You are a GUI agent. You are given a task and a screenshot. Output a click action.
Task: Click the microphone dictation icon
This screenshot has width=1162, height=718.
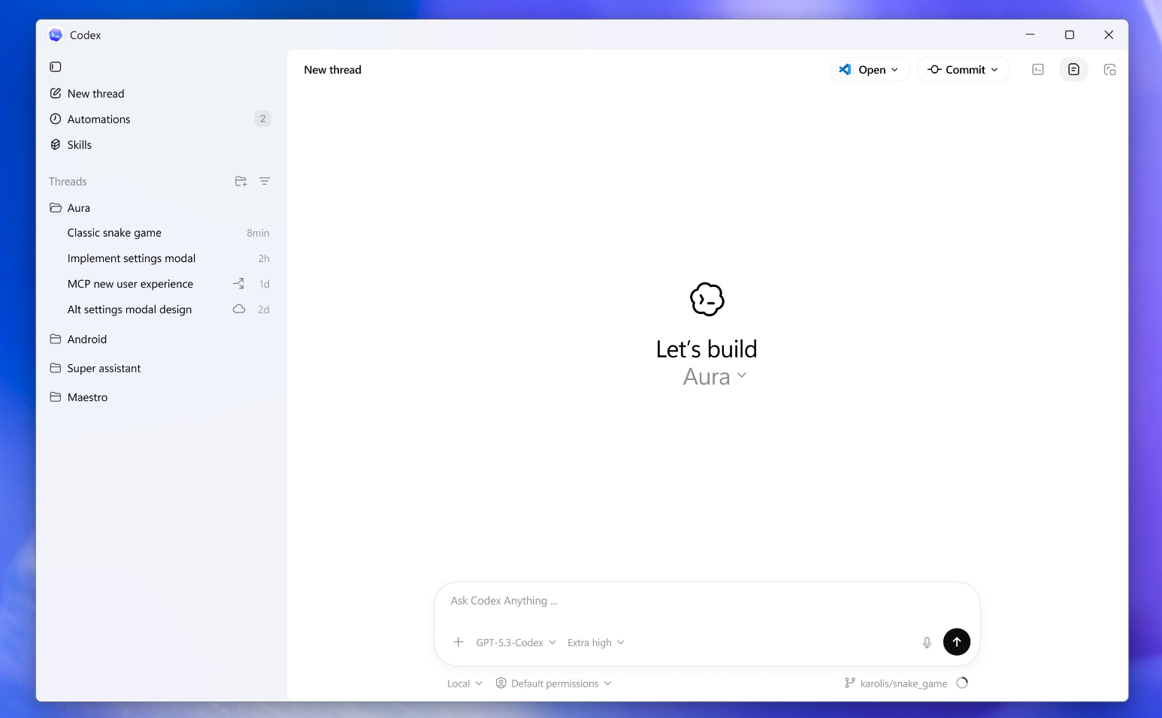pos(927,642)
